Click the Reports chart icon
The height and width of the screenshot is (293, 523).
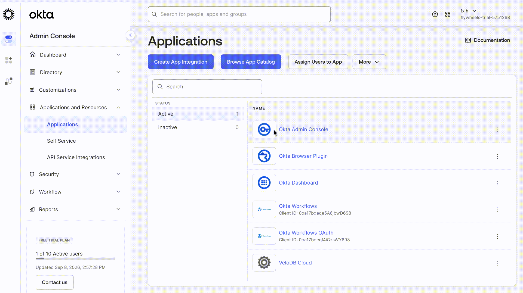pos(32,209)
